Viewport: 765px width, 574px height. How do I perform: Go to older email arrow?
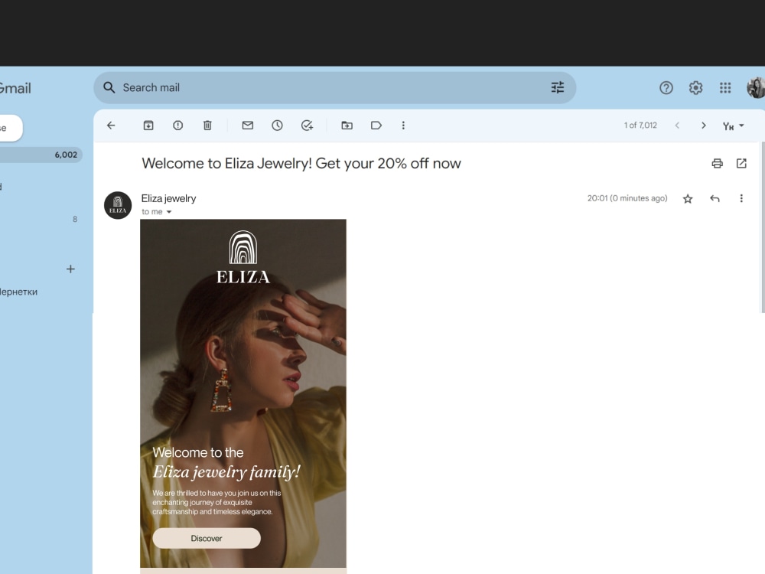(704, 126)
